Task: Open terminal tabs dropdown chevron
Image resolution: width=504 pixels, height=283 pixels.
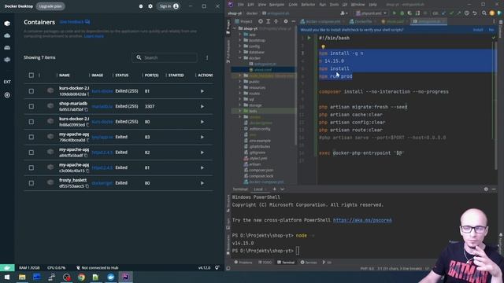Action: pos(282,189)
